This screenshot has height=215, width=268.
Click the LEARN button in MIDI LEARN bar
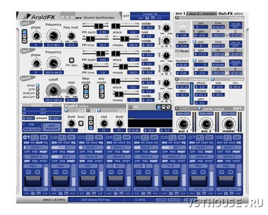[x=161, y=199]
